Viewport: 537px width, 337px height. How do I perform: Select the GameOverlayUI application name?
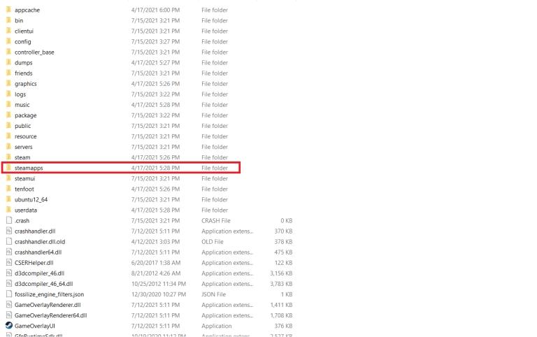[x=35, y=326]
